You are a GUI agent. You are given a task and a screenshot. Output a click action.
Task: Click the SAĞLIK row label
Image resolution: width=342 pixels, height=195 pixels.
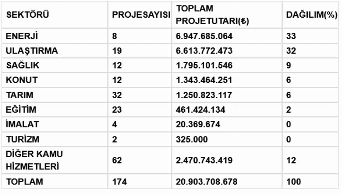[x=22, y=65]
